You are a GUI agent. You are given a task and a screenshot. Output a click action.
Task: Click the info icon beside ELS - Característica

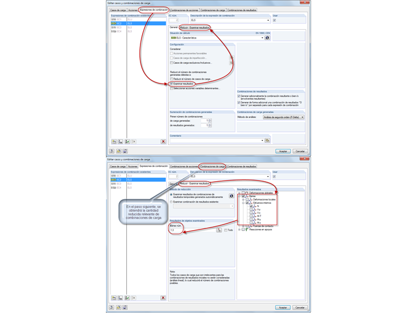(267, 38)
